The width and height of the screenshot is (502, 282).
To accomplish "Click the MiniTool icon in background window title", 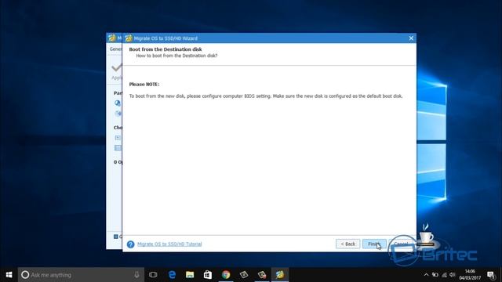I will (x=111, y=38).
